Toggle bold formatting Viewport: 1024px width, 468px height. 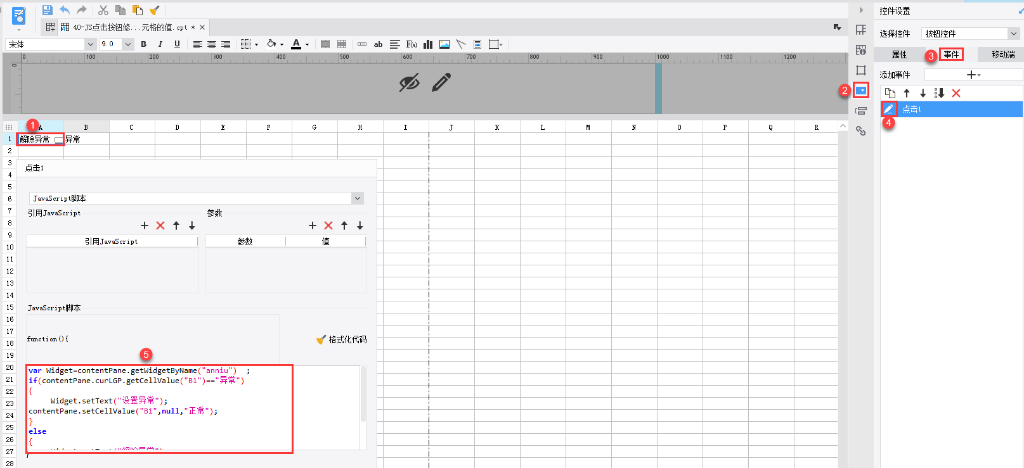[144, 44]
